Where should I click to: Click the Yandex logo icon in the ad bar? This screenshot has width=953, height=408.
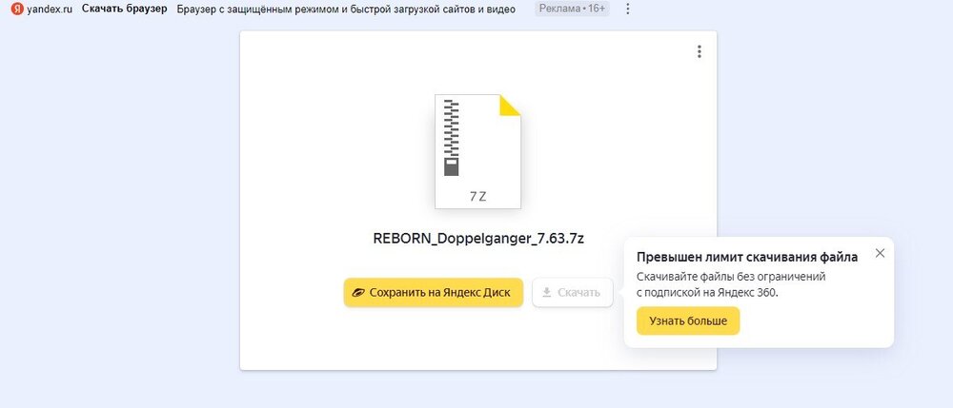17,10
